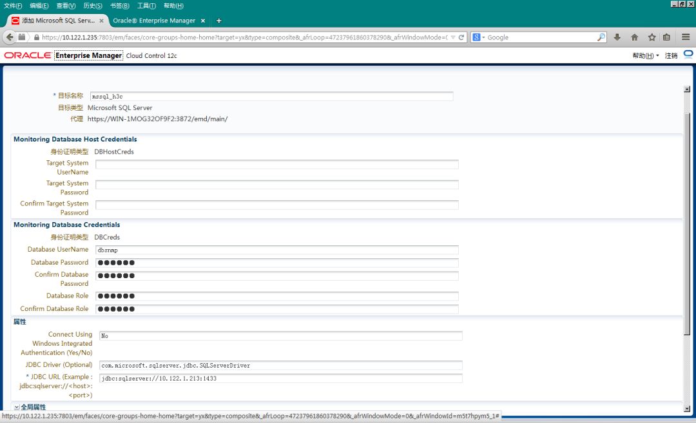Open the 帮助(H) dropdown in Oracle header
Viewport: 696px width, 423px height.
click(645, 55)
